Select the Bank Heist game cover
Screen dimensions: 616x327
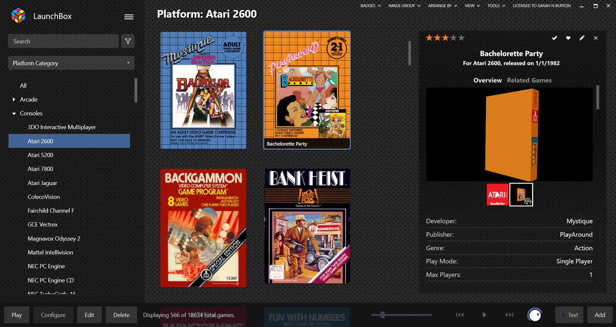(x=307, y=226)
